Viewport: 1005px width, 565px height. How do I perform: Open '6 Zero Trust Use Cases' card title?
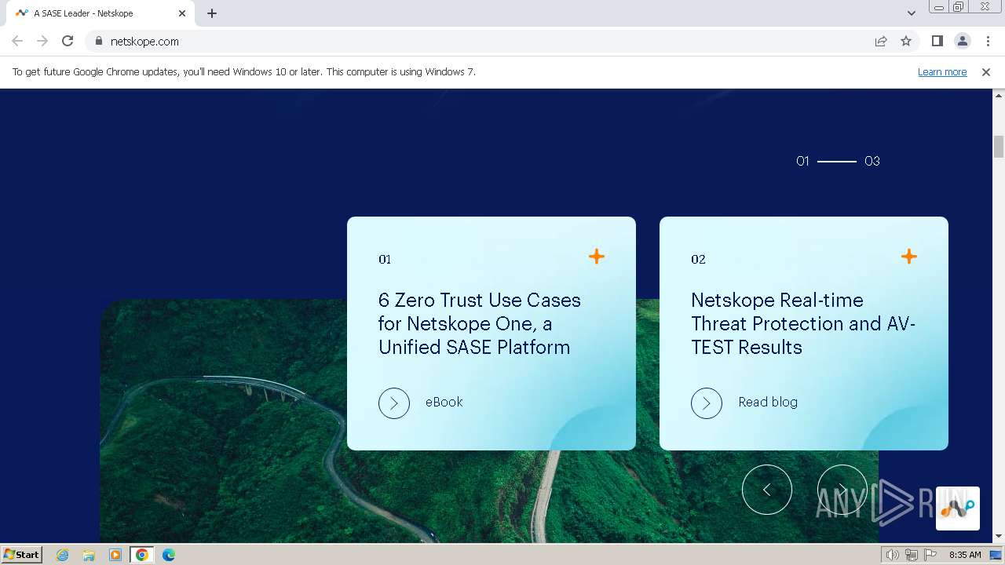480,323
